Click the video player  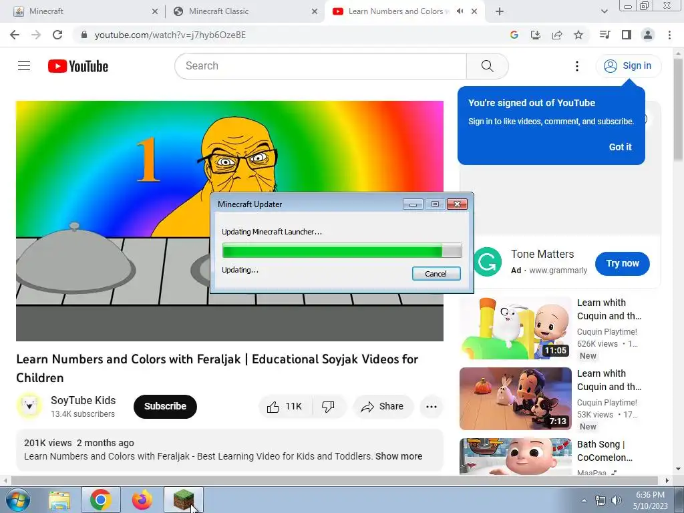[230, 220]
